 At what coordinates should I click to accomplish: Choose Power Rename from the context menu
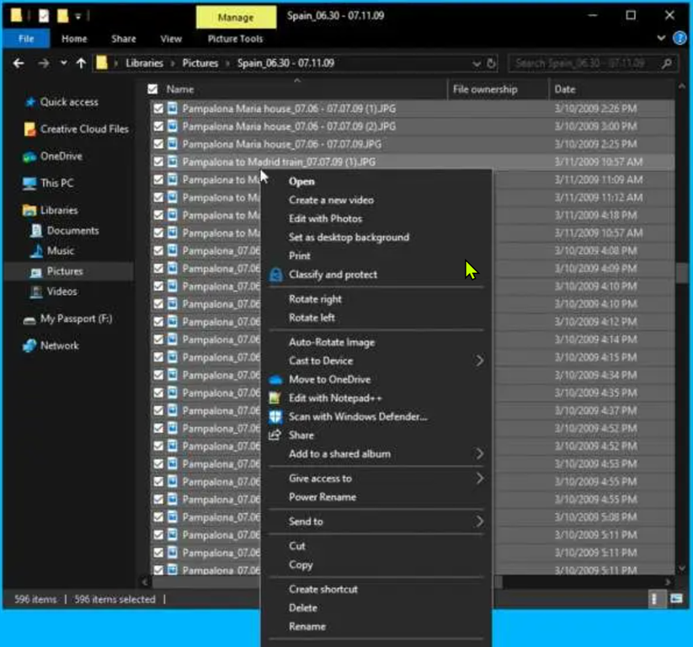(323, 497)
